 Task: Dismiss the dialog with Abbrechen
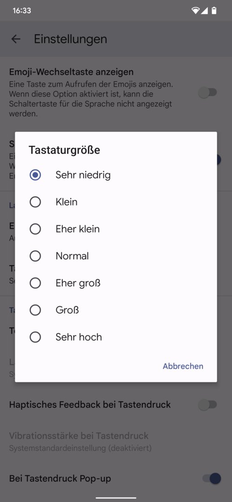point(183,366)
